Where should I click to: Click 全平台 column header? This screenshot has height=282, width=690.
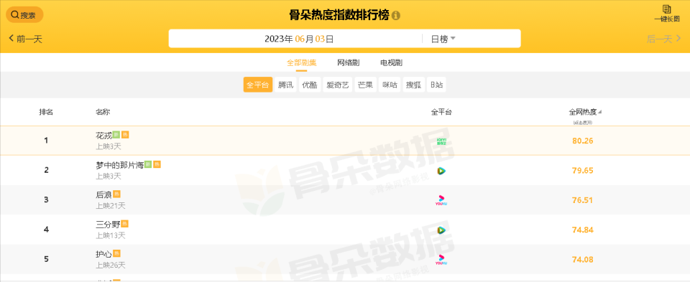(441, 112)
